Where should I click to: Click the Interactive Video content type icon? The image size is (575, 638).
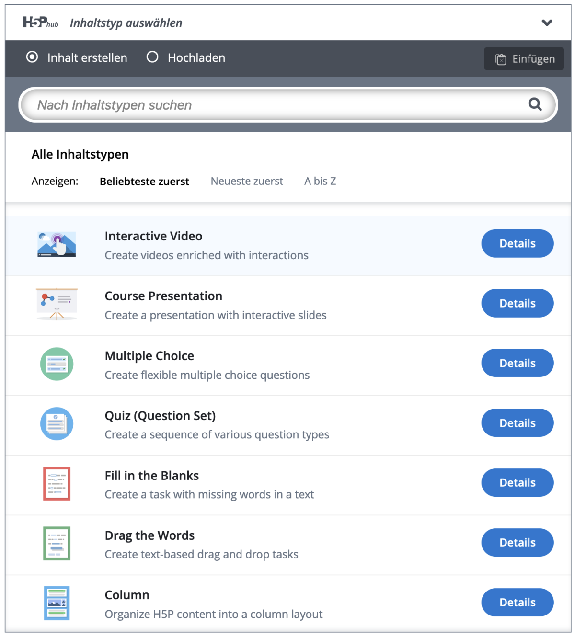coord(57,244)
